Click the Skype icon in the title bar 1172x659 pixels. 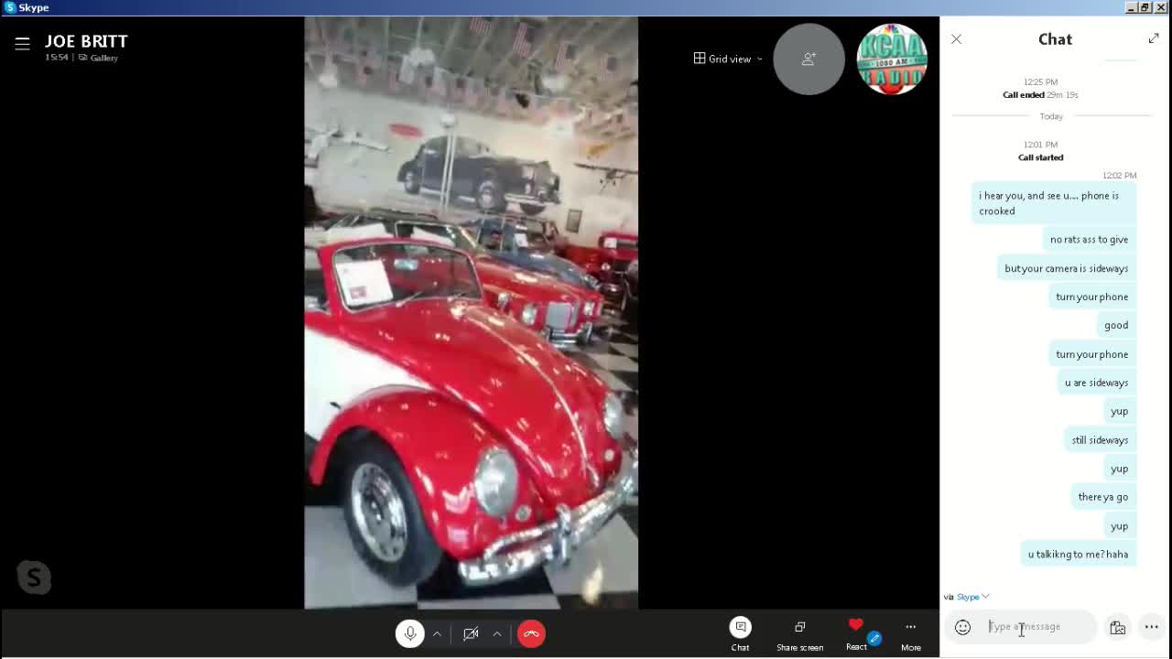[x=9, y=7]
